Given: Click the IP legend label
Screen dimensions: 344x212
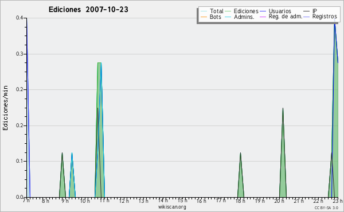Looking at the screenshot, I should 315,11.
